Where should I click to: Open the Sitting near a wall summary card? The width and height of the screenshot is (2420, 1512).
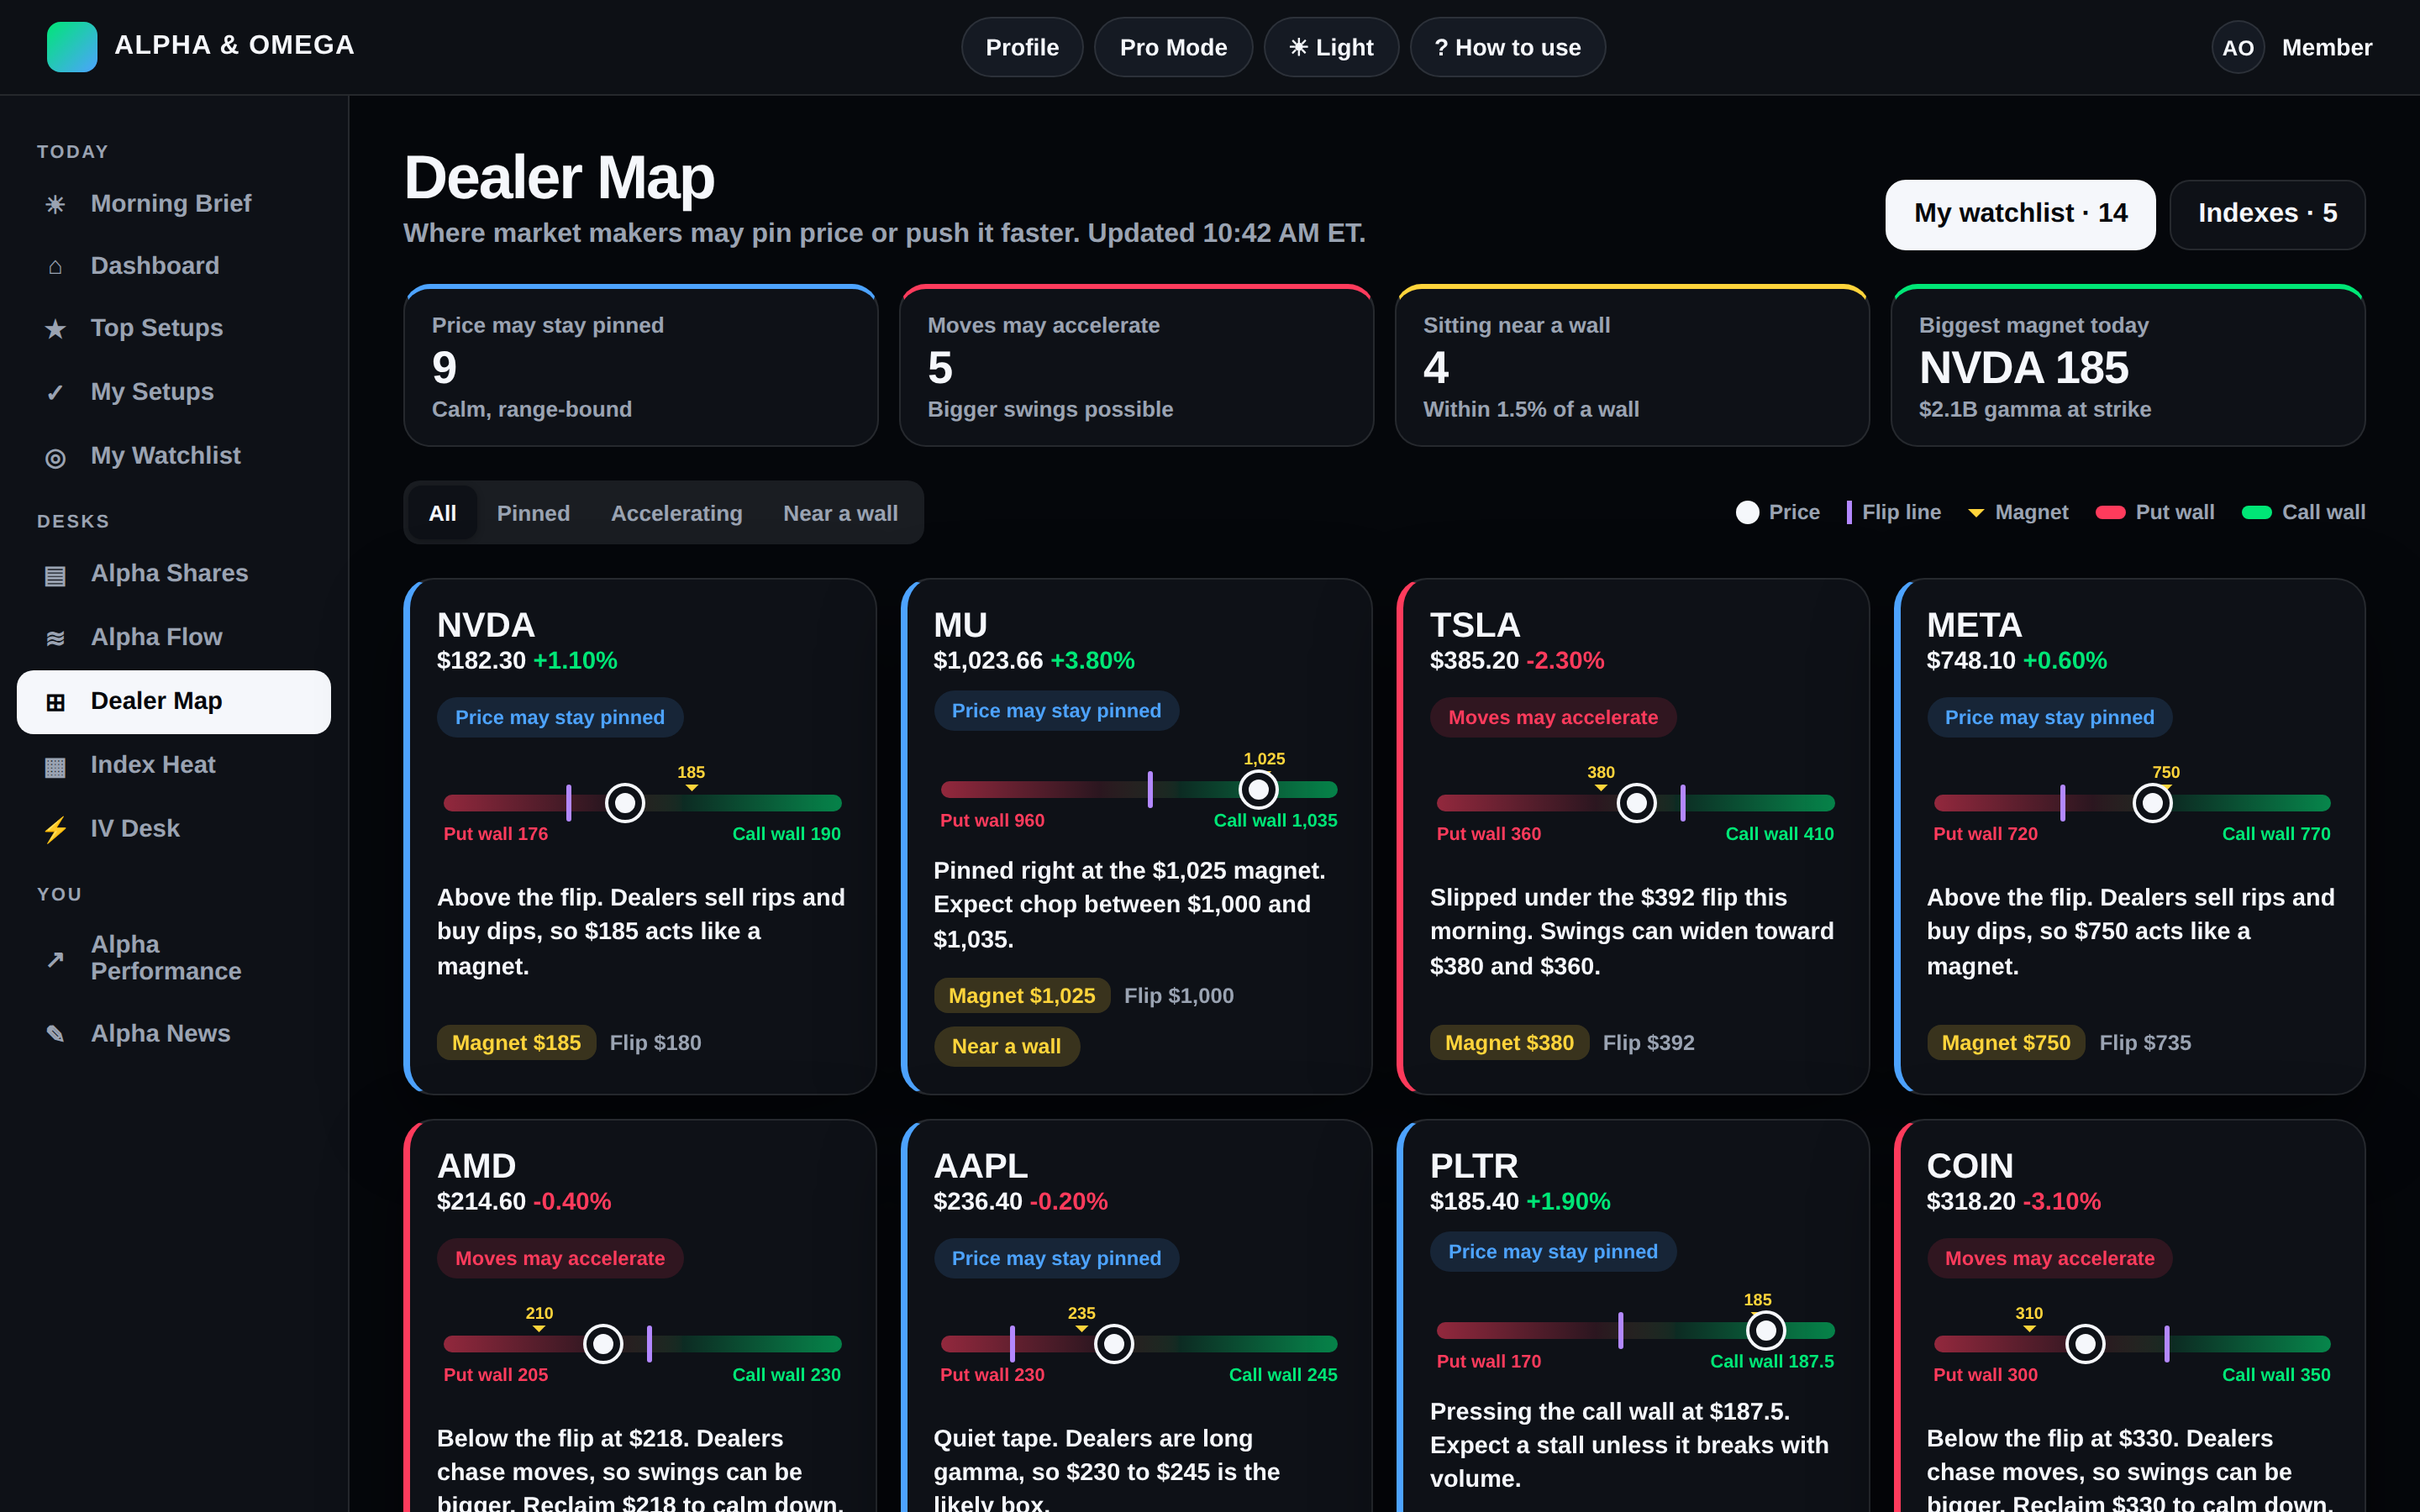click(x=1632, y=366)
